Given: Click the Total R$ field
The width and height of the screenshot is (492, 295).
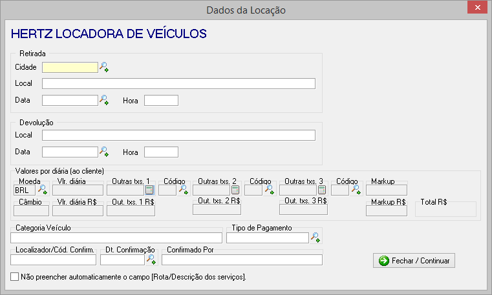Looking at the screenshot, I should coord(445,210).
